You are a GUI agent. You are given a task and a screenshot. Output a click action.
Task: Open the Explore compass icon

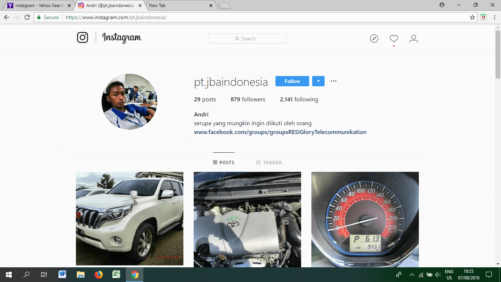(374, 39)
